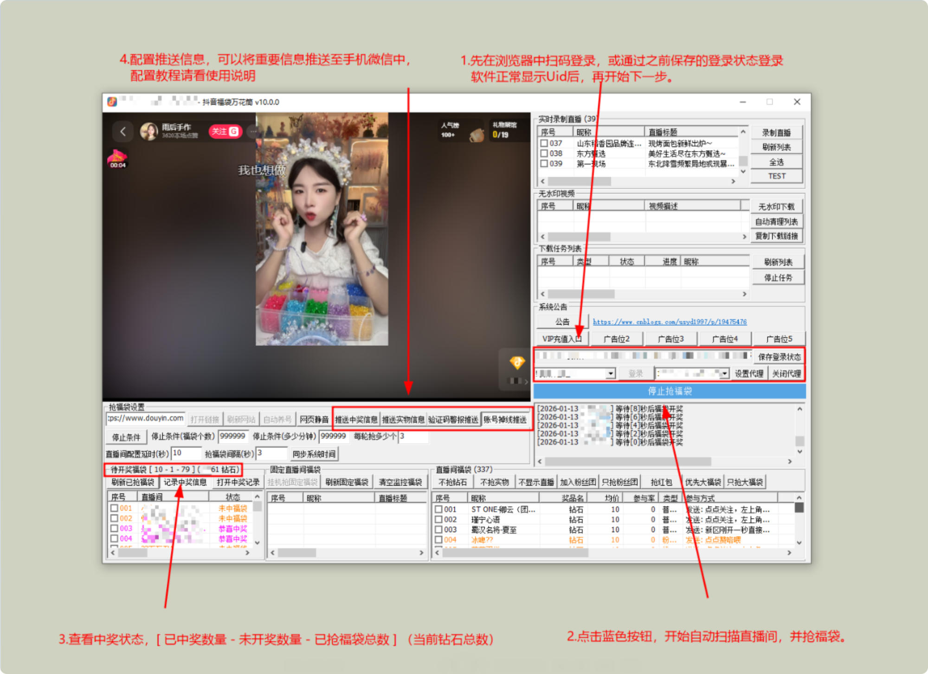This screenshot has width=928, height=674.
Task: Expand the proxy dropdown before 设置代理
Action: (724, 374)
